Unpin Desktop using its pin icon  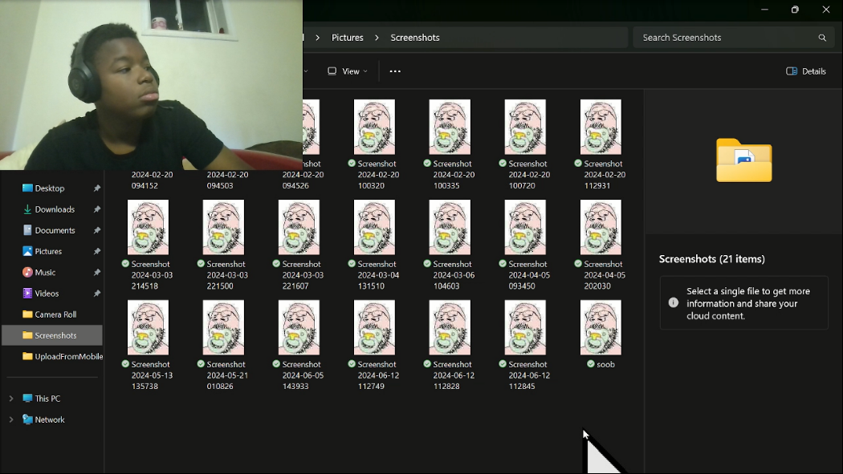pos(97,188)
